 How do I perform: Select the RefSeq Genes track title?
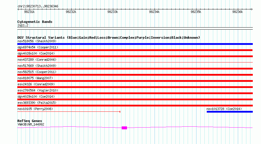30,121
